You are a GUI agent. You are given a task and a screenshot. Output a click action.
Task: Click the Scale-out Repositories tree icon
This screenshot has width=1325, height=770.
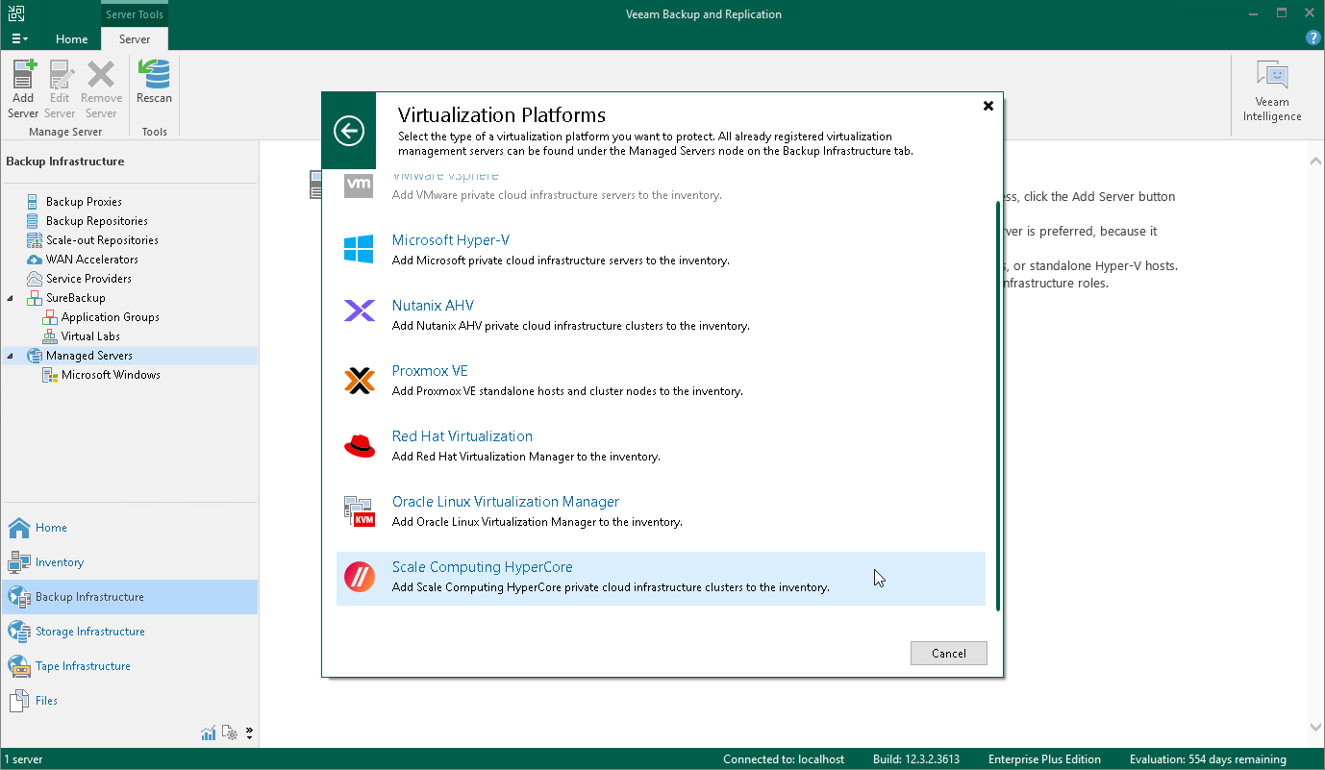click(34, 240)
